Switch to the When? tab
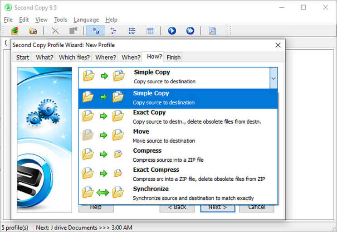This screenshot has width=337, height=232. coord(131,57)
